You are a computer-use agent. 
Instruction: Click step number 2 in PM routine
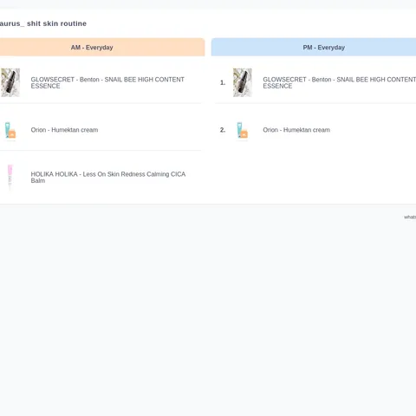pyautogui.click(x=223, y=130)
